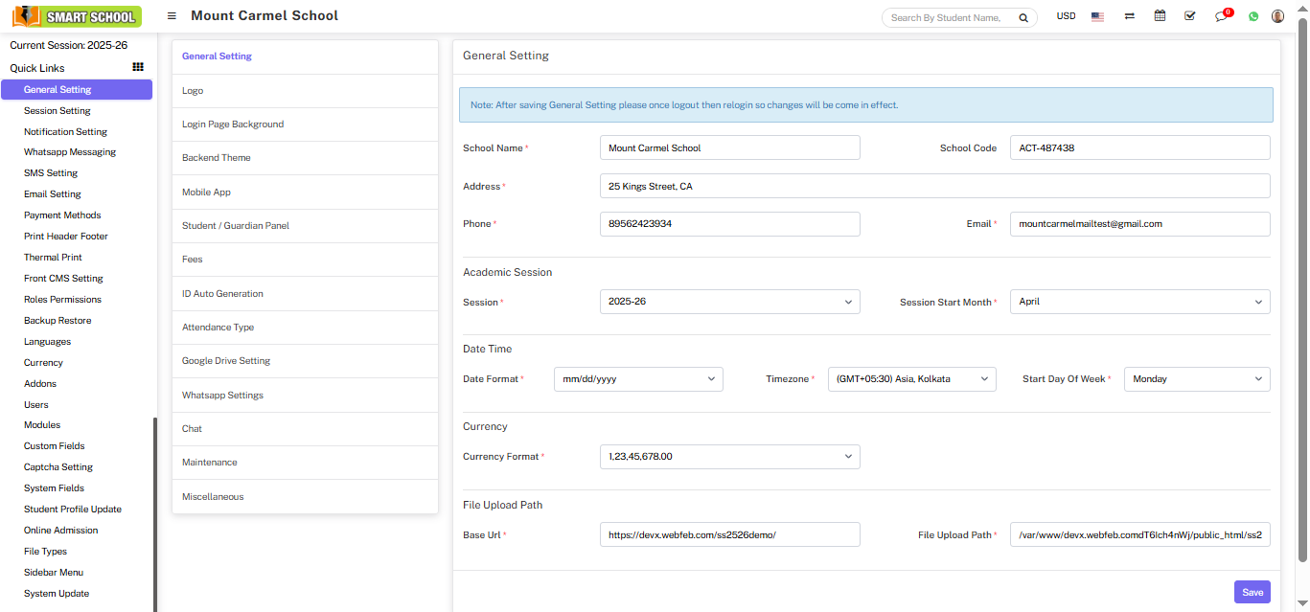Click the hamburger menu toggle icon

pos(172,16)
